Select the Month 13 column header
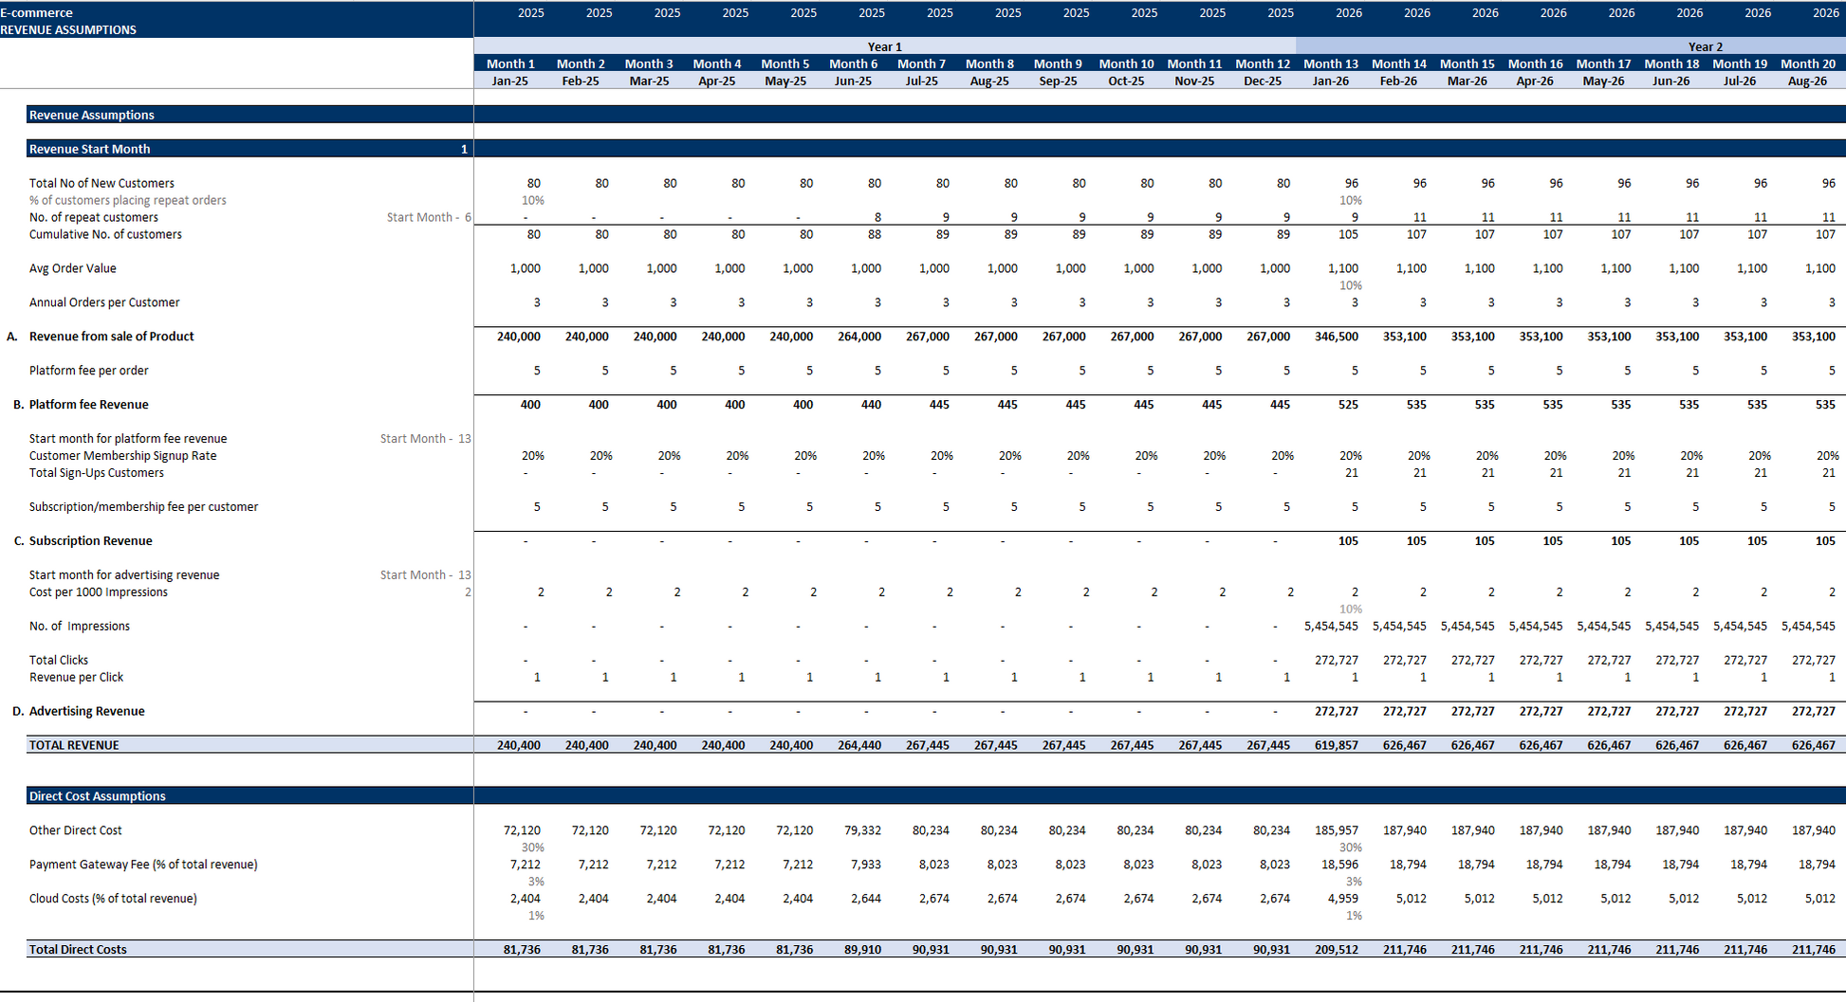The image size is (1846, 1002). tap(1330, 64)
